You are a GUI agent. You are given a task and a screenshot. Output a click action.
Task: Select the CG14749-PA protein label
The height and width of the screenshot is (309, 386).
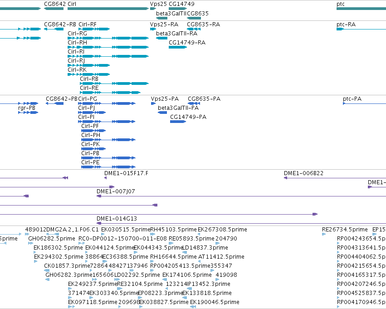pos(188,117)
